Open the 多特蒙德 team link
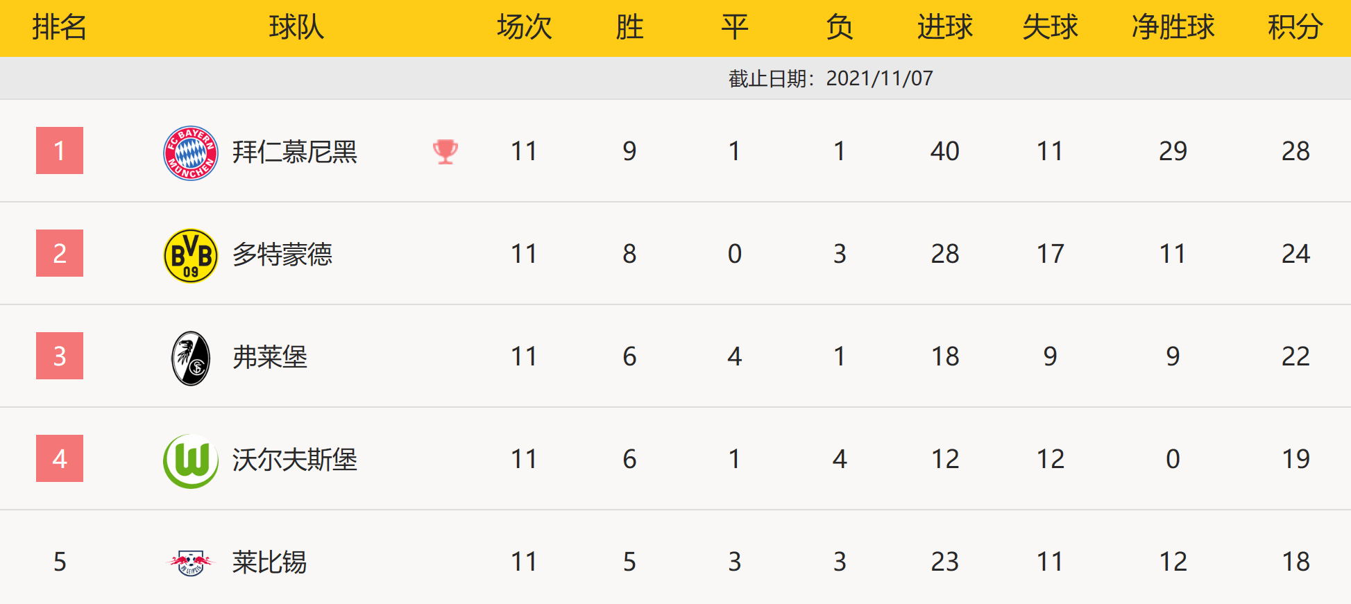Viewport: 1351px width, 604px height. pos(282,254)
